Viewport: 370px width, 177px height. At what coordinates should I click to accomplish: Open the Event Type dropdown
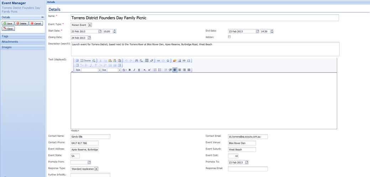(90, 25)
